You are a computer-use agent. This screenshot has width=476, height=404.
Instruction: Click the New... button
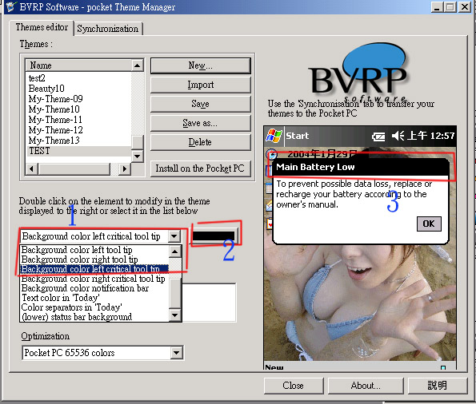(x=200, y=65)
